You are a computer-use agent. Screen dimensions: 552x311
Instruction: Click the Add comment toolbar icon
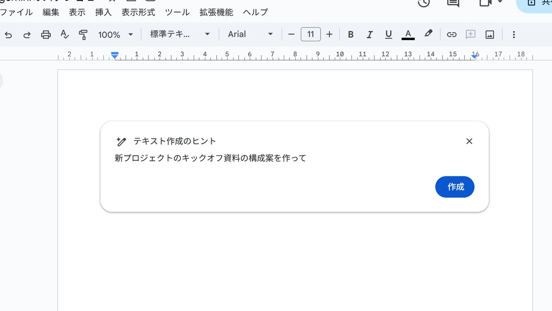(x=471, y=34)
